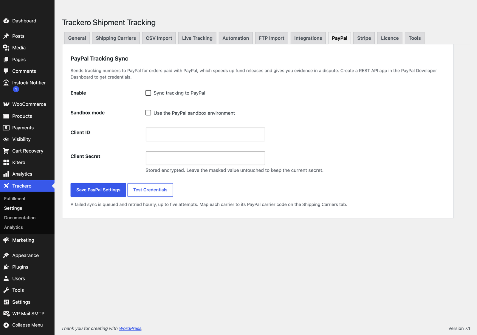Click the Pages icon in sidebar
The image size is (477, 335).
(6, 60)
